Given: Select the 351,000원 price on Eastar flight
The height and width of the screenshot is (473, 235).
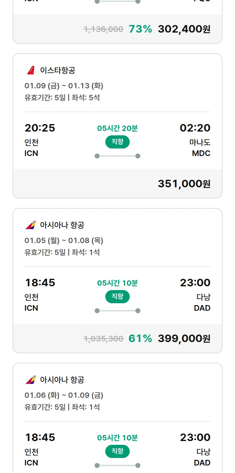Looking at the screenshot, I should [x=184, y=184].
